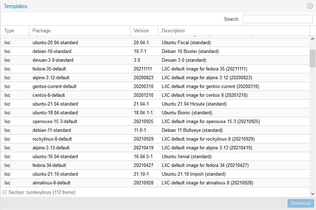Click version 16.04.5-1 cell
This screenshot has height=210, width=316.
click(x=143, y=156)
